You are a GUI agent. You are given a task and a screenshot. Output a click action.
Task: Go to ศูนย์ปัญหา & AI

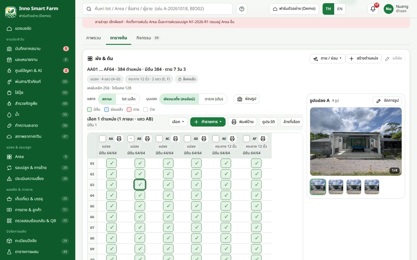(38, 70)
